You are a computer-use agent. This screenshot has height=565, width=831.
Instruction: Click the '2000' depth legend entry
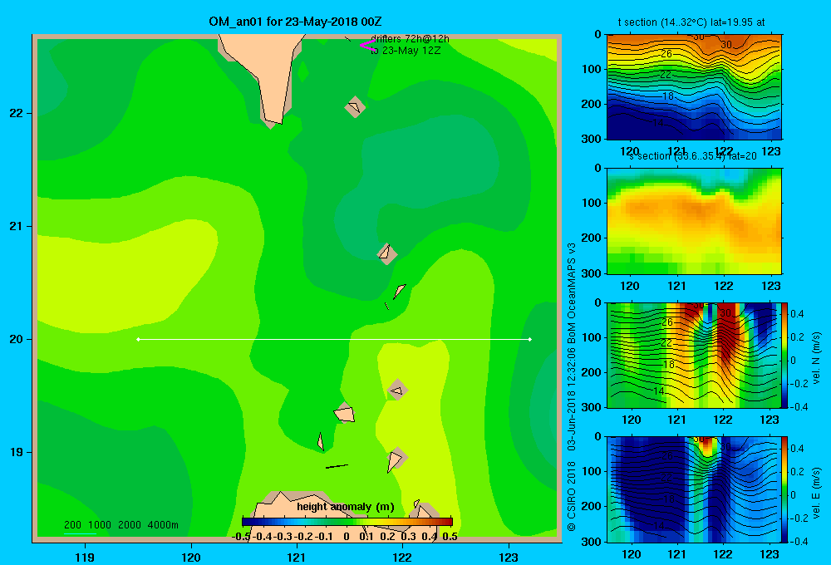pos(130,525)
